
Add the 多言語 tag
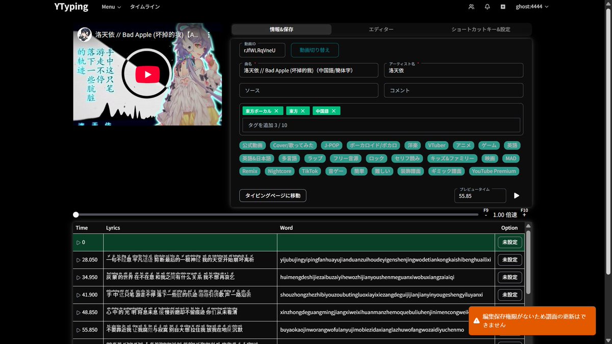[289, 158]
